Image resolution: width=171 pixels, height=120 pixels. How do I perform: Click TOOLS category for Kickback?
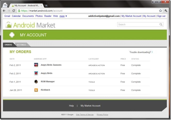[x=92, y=90]
